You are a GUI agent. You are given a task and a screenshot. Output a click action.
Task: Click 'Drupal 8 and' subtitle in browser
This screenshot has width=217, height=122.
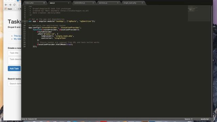(14, 27)
